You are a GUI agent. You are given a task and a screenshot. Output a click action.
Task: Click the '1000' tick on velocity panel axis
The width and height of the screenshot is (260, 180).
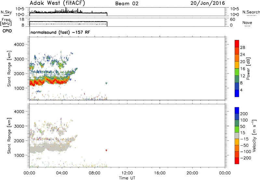pos(19,155)
